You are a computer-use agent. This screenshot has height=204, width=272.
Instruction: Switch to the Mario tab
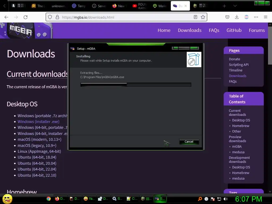(x=160, y=6)
